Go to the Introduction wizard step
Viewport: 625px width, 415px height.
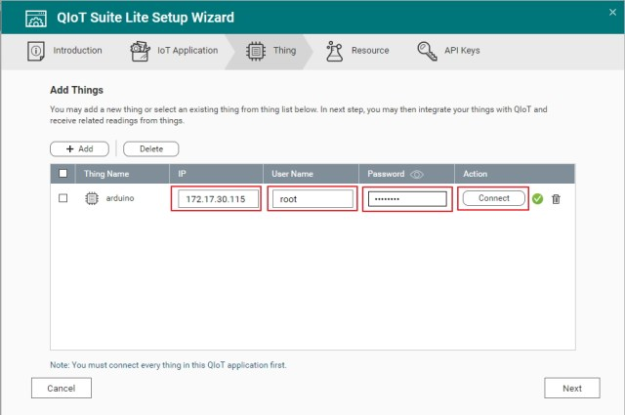pos(66,50)
